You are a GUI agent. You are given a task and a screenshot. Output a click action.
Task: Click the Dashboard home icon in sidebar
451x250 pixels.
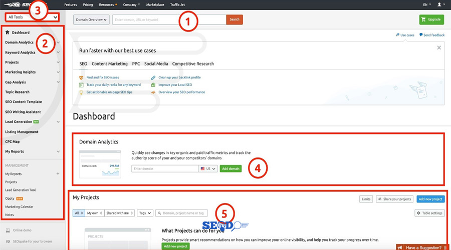[x=8, y=32]
